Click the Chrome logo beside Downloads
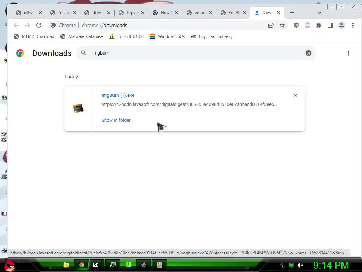Screen dimensions: 362x272 point(20,53)
